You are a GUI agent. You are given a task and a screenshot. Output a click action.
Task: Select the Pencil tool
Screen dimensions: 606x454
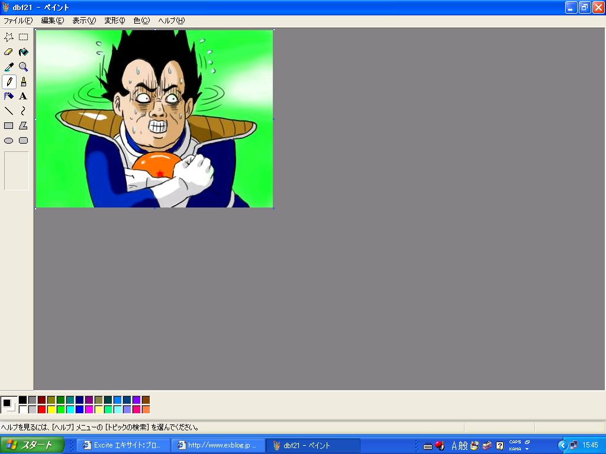click(x=8, y=82)
